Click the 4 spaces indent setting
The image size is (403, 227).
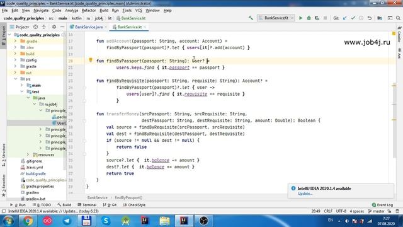coord(357,211)
